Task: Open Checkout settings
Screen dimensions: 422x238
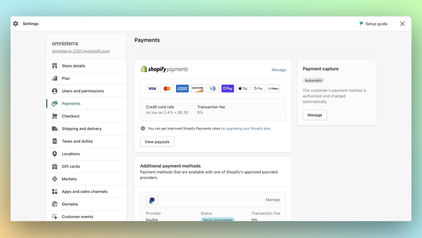Action: 86,116
